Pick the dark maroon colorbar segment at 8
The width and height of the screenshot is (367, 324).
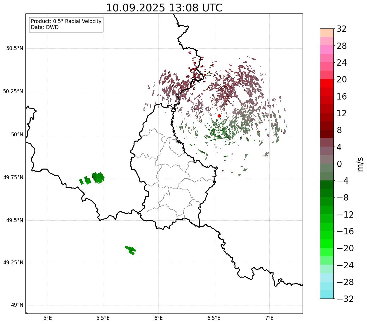[x=327, y=134]
